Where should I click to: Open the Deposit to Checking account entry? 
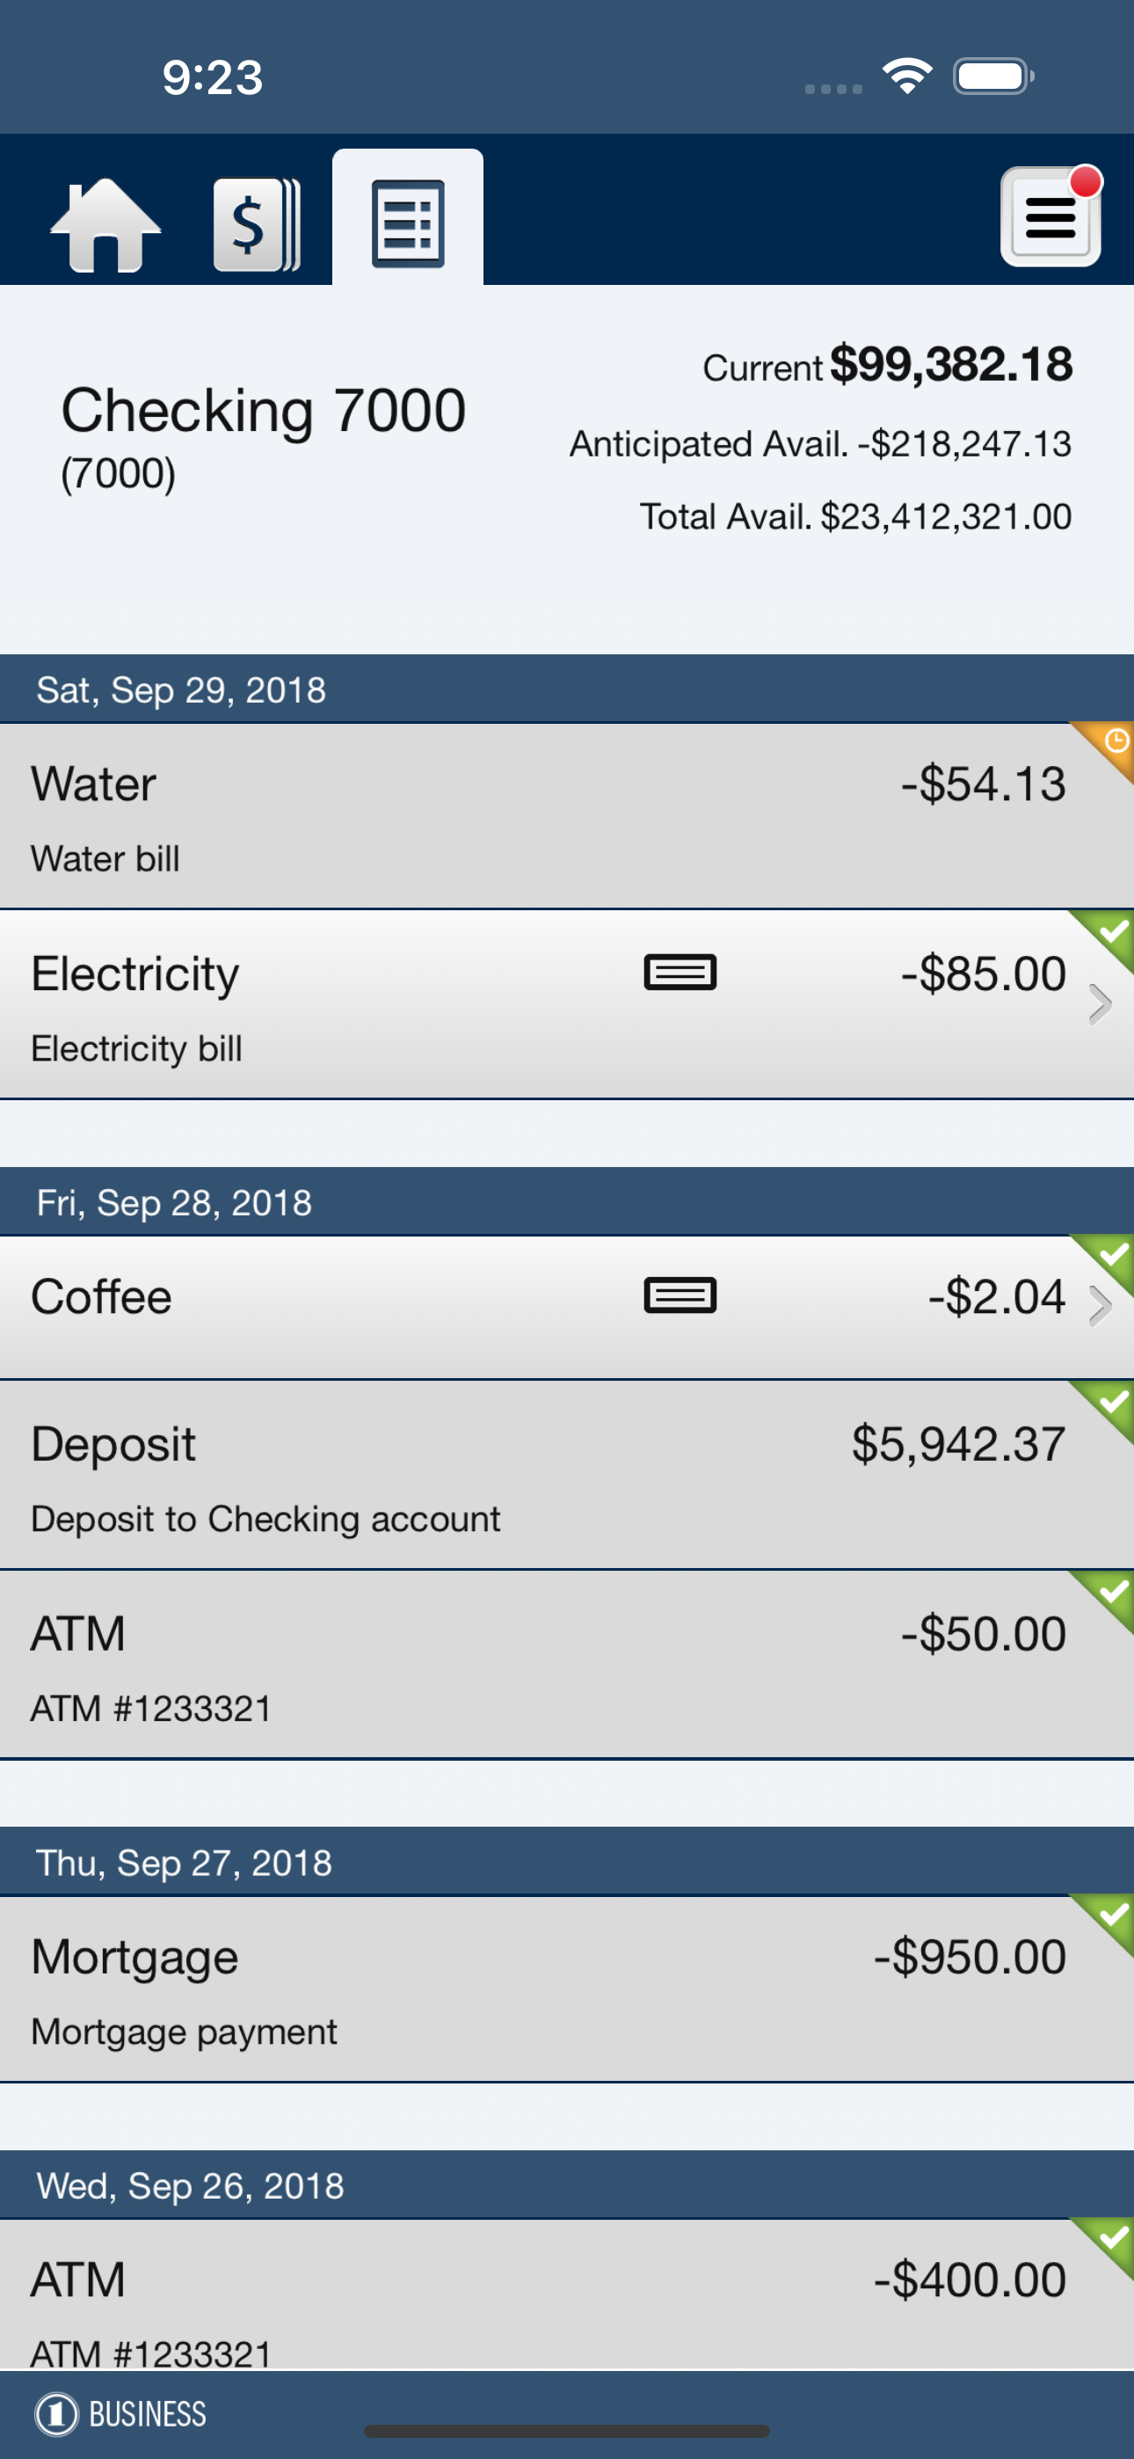point(567,1475)
